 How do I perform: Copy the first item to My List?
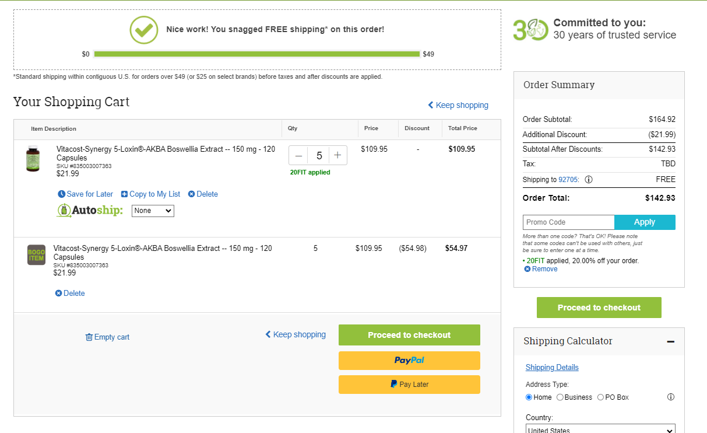151,194
